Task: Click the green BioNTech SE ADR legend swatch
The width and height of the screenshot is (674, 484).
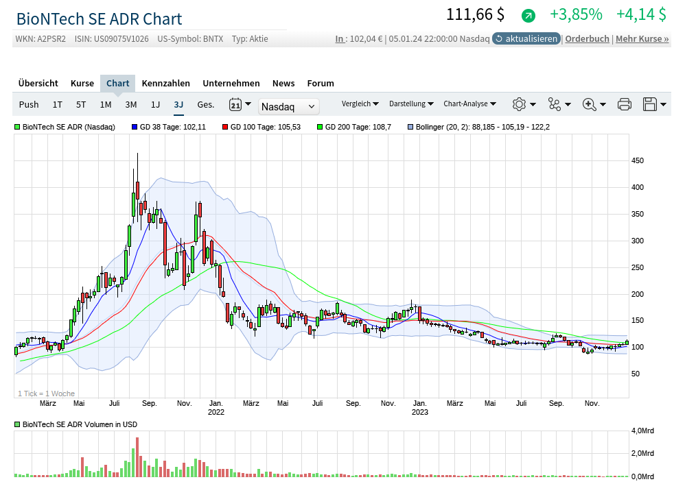Action: [x=17, y=127]
